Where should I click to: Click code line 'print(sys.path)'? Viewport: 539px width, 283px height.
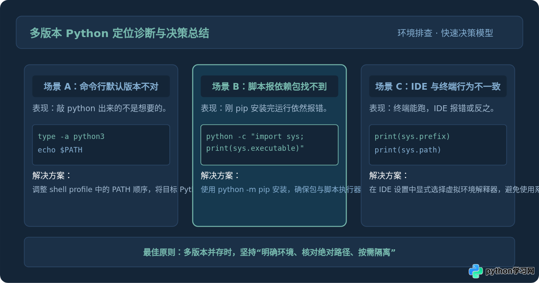(x=408, y=150)
